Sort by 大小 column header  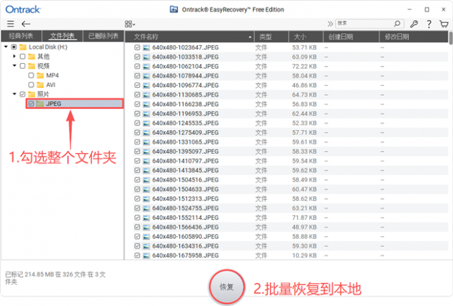[306, 37]
